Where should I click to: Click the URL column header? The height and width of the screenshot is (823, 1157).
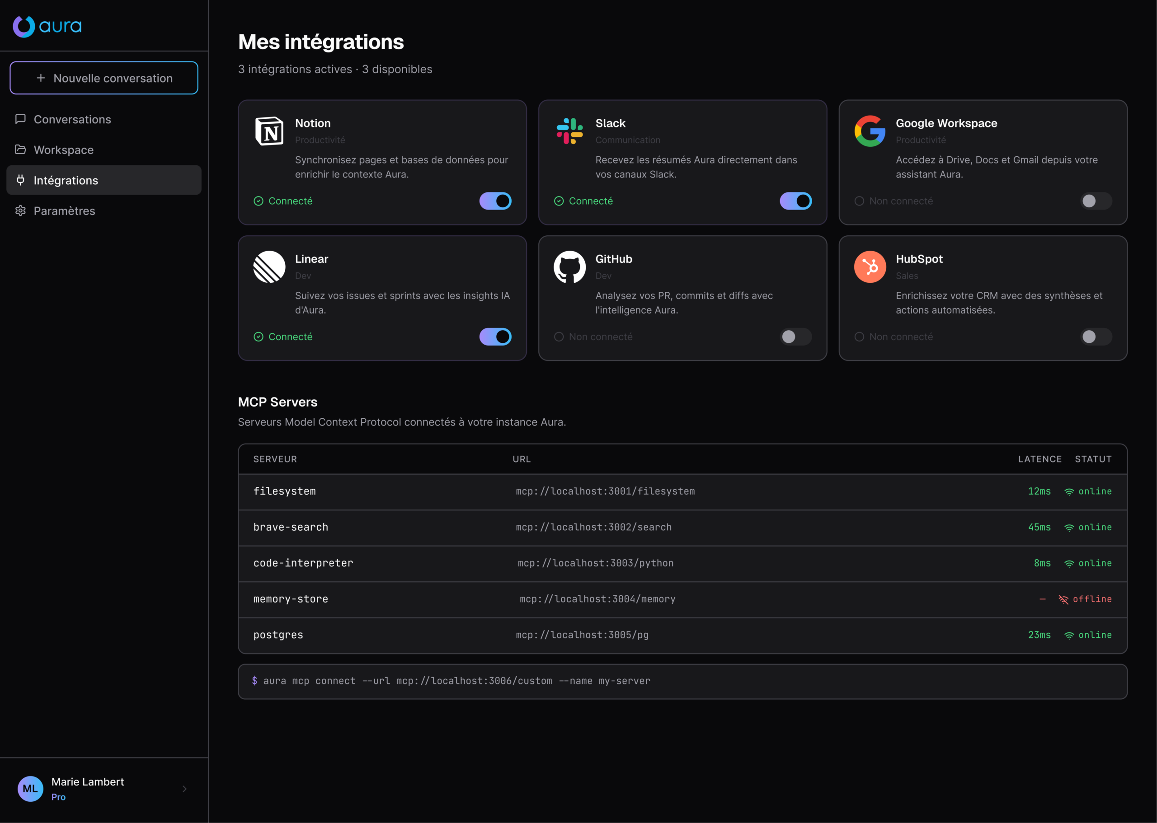[x=522, y=459]
